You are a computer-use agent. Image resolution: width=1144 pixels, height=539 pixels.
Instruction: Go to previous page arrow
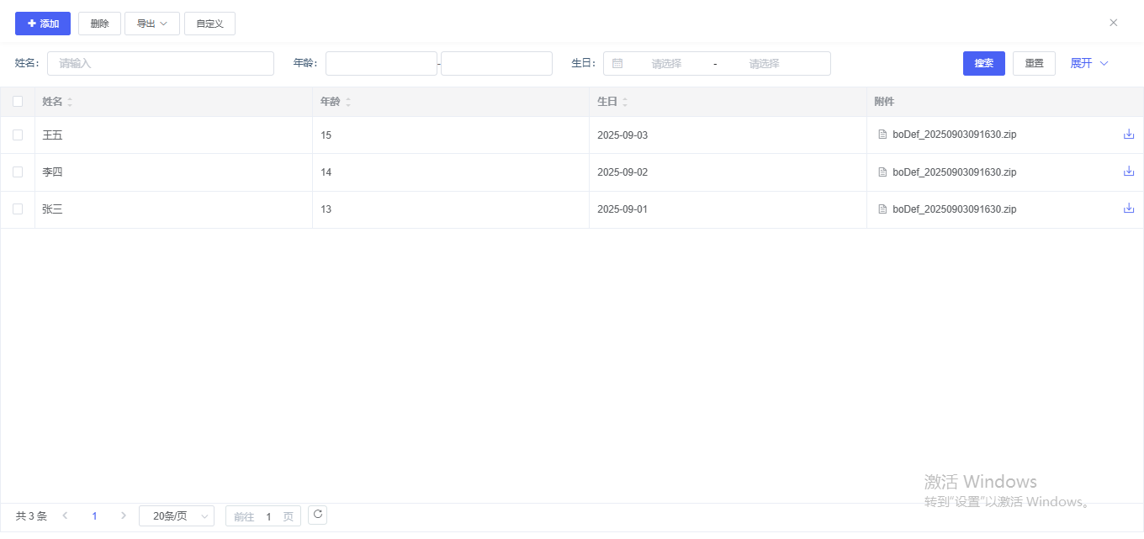(65, 515)
